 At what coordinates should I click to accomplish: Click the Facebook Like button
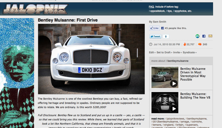click(x=154, y=28)
